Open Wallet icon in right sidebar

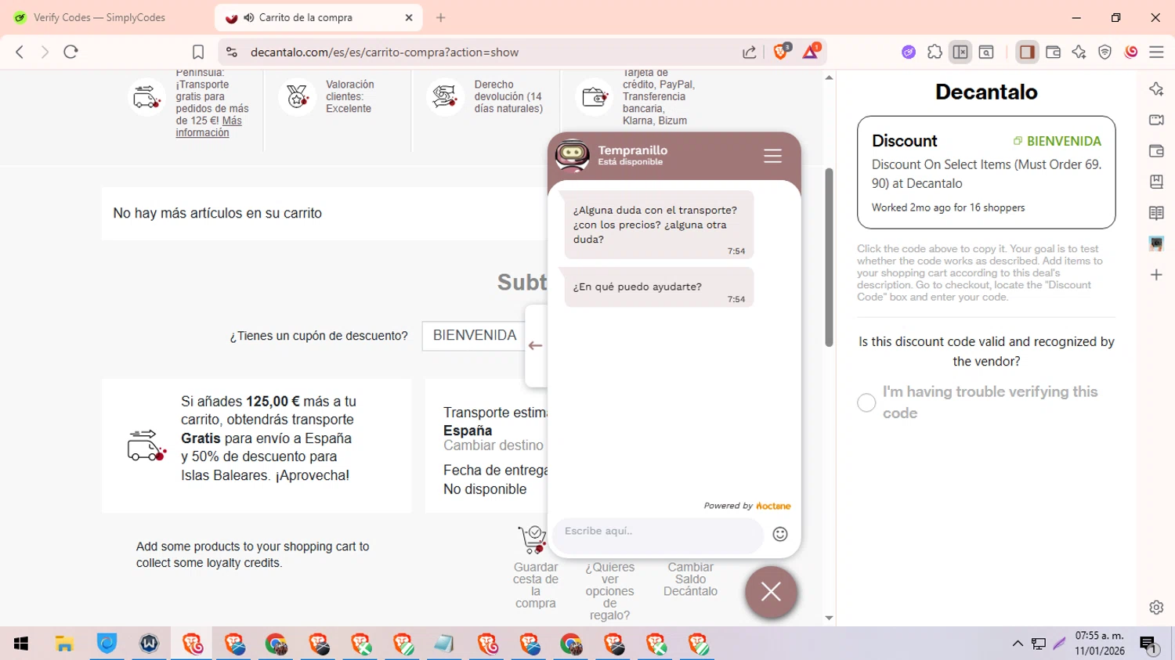[1156, 151]
